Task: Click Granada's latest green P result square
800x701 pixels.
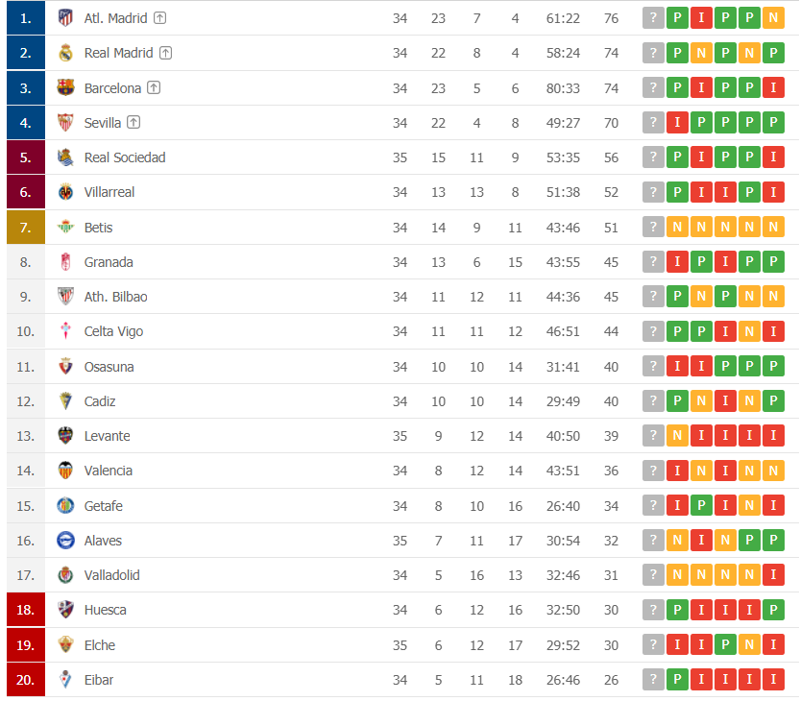Action: click(773, 261)
